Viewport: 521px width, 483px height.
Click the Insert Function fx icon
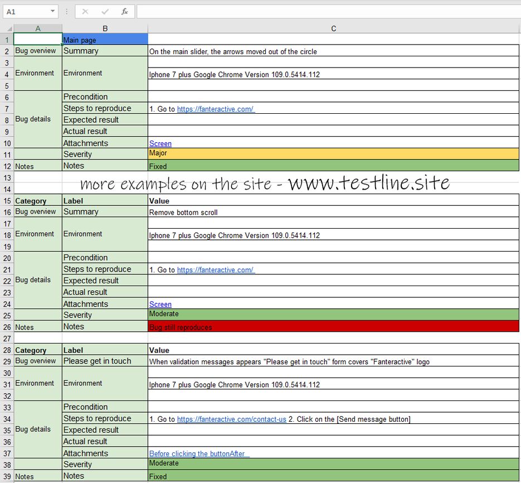pos(125,12)
